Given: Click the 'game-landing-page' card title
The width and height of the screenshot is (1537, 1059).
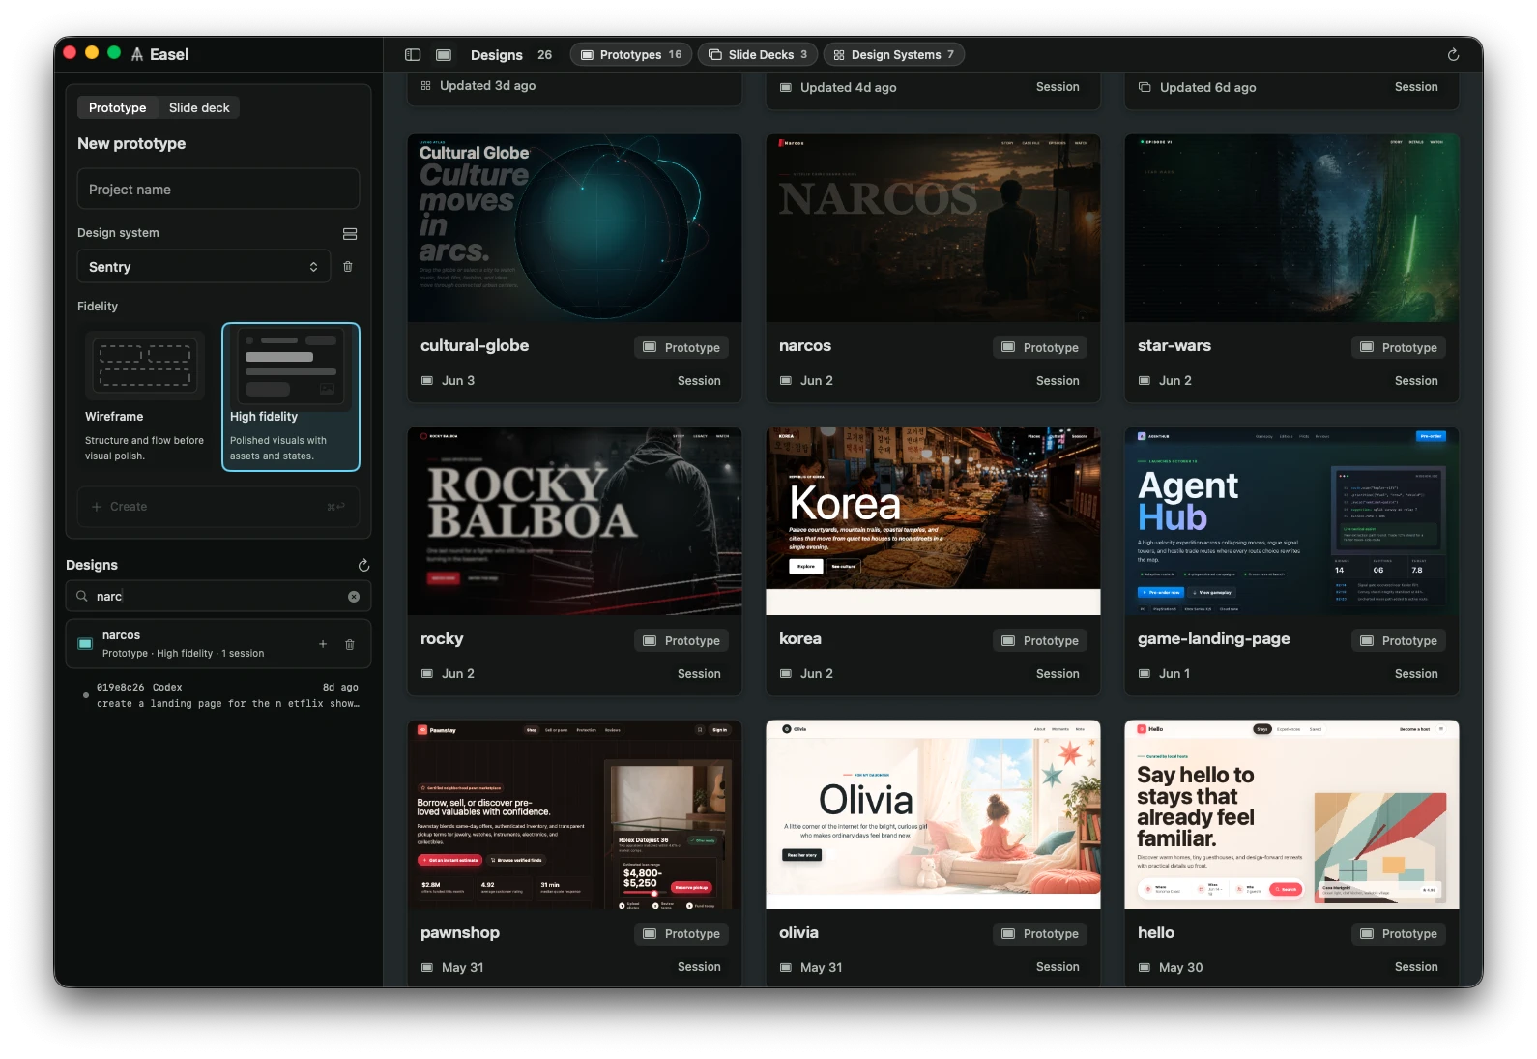Looking at the screenshot, I should pyautogui.click(x=1214, y=639).
